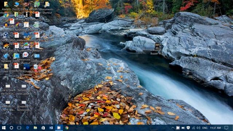Viewport: 233px width, 131px height.
Task: Open the wireless network tray icon
Action: (193, 128)
